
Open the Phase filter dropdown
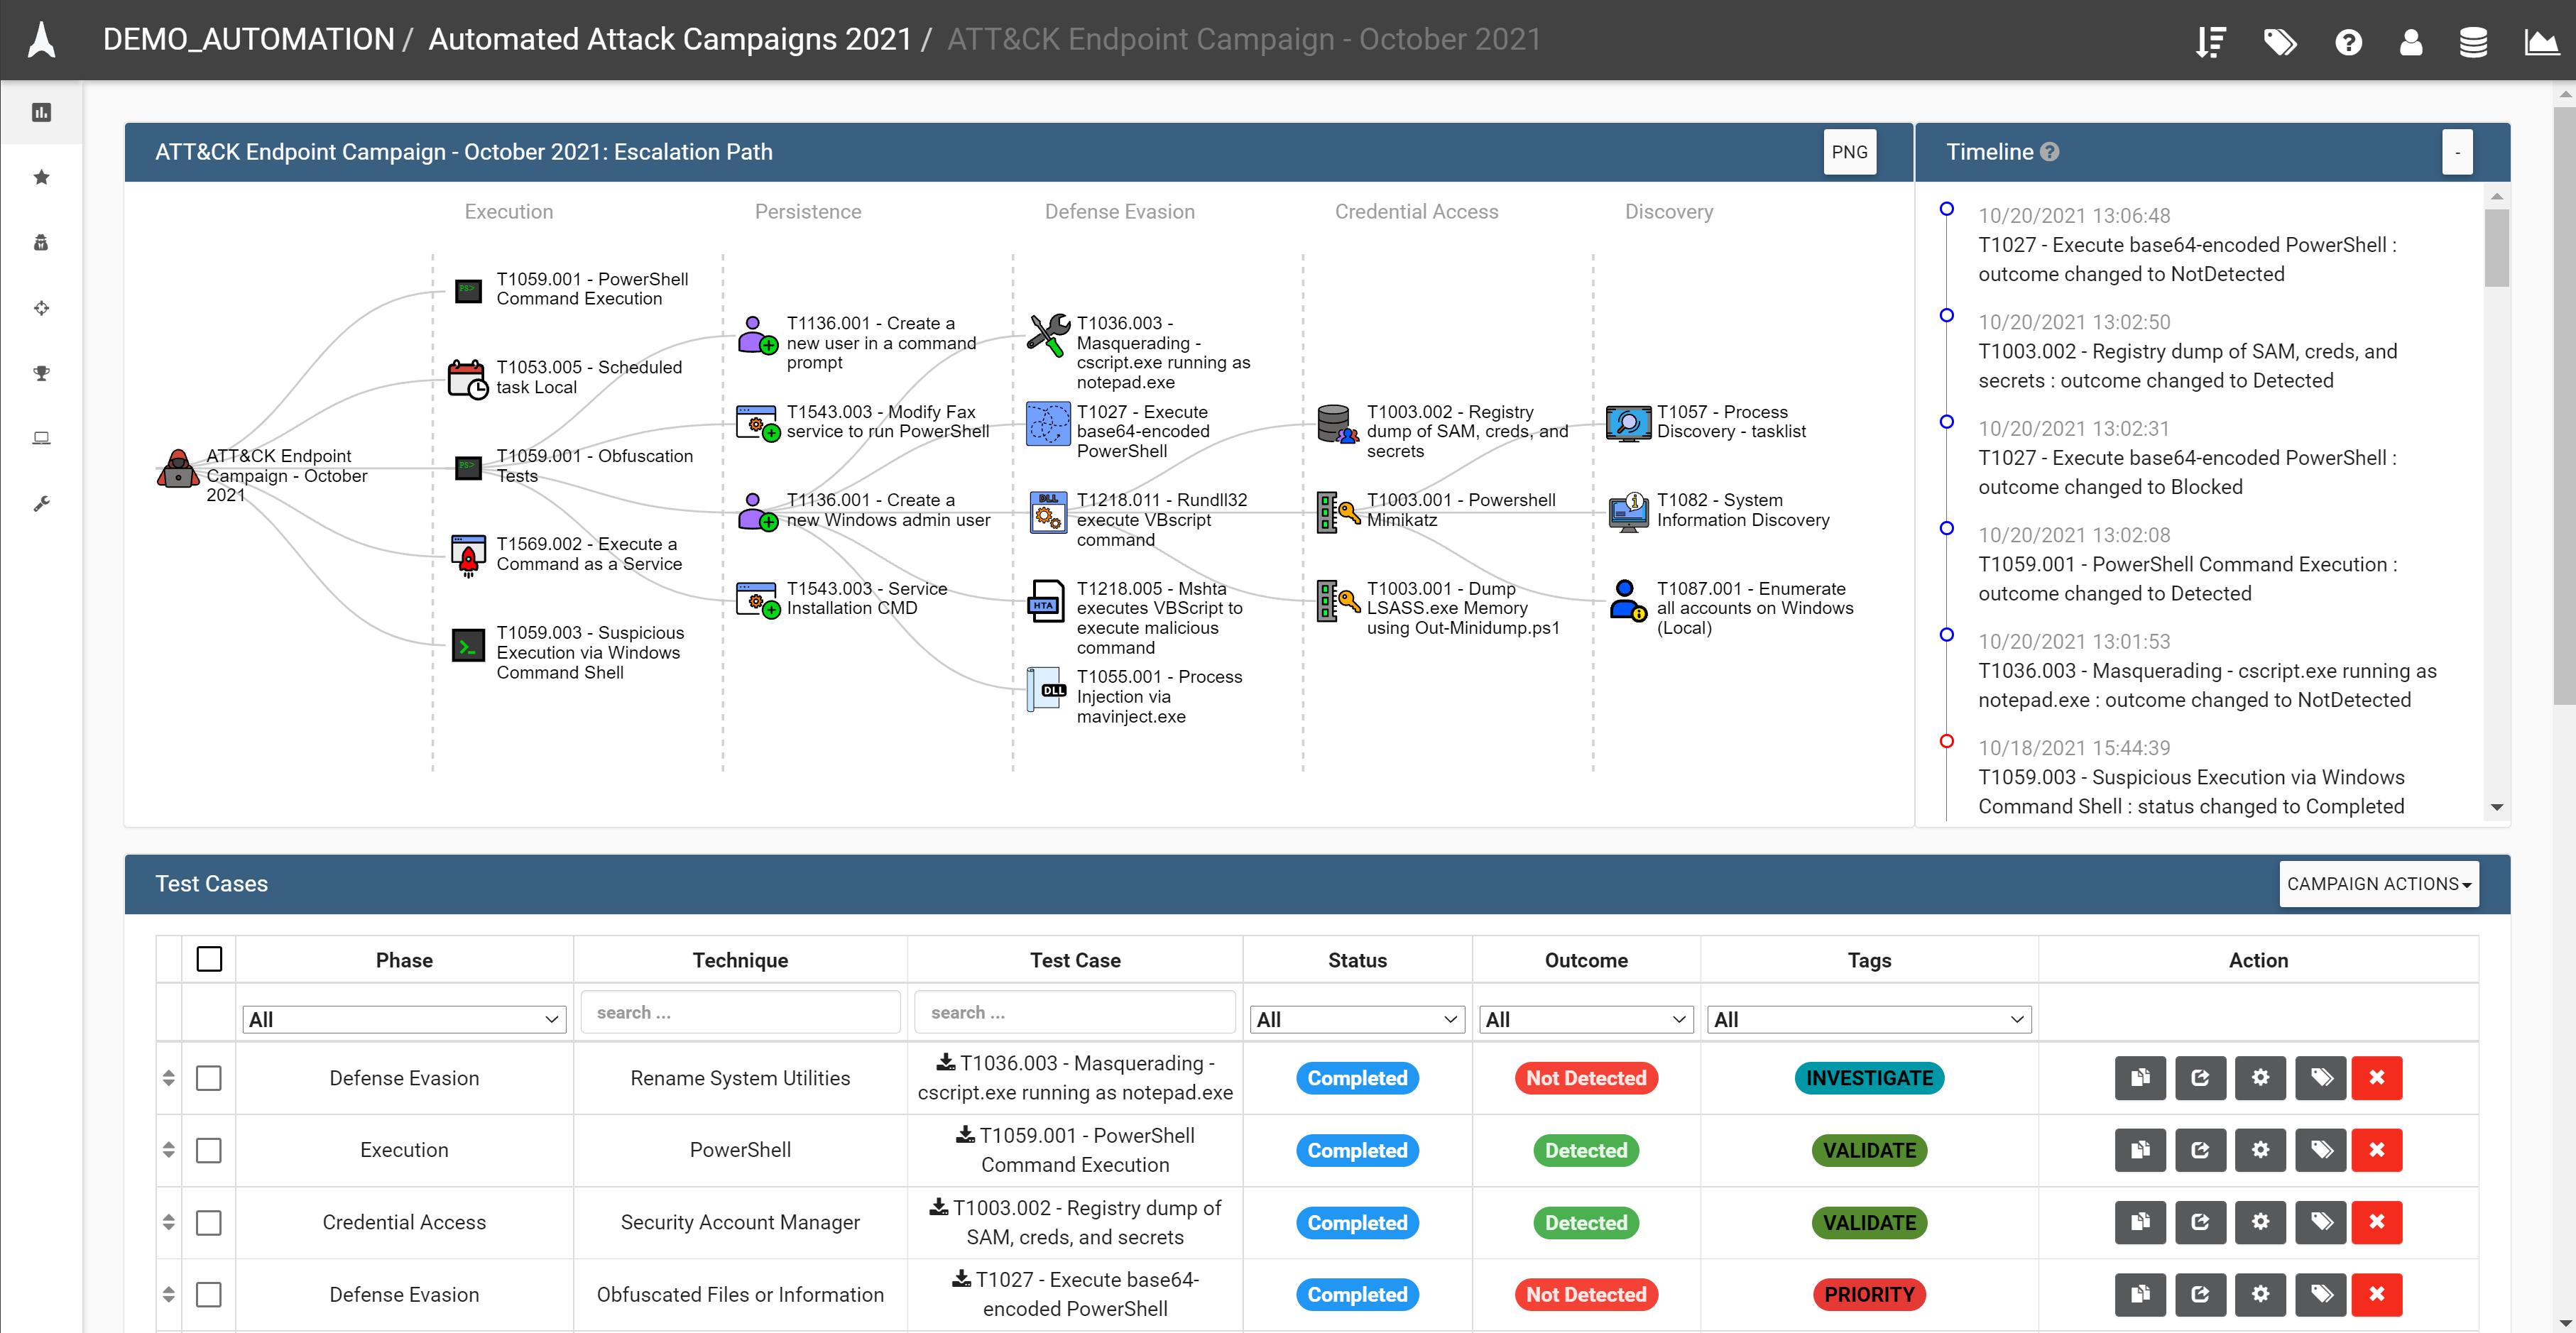(x=404, y=1019)
